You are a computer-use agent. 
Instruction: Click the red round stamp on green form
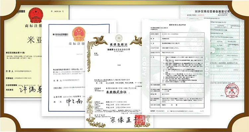point(232,90)
